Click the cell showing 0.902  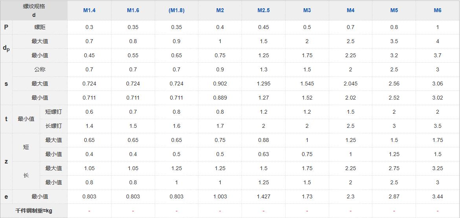coord(220,84)
